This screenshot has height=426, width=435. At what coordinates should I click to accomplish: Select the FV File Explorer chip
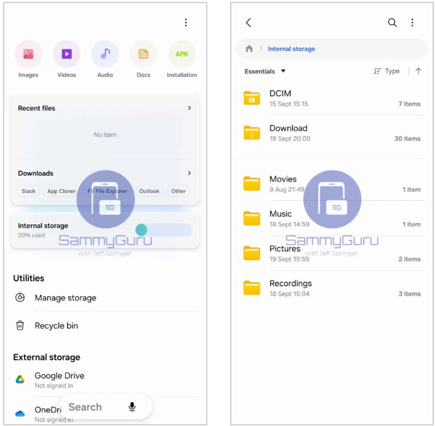coord(107,191)
